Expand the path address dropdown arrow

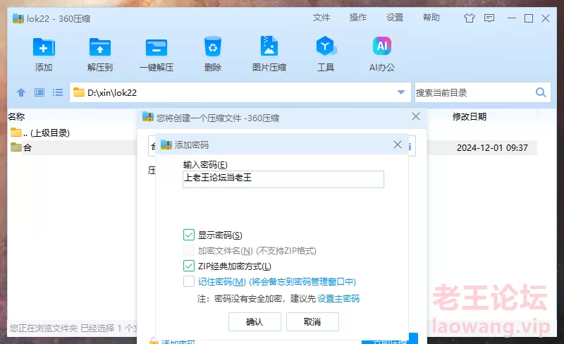click(401, 92)
